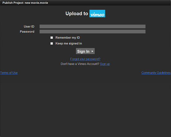
Task: Click the Remember my ID label text
Action: coord(67,38)
